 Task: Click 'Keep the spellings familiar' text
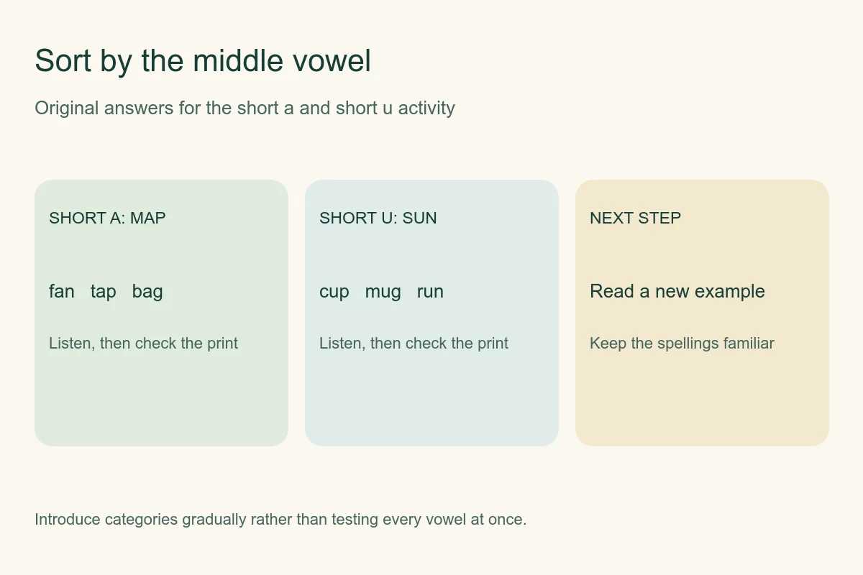[x=682, y=343]
